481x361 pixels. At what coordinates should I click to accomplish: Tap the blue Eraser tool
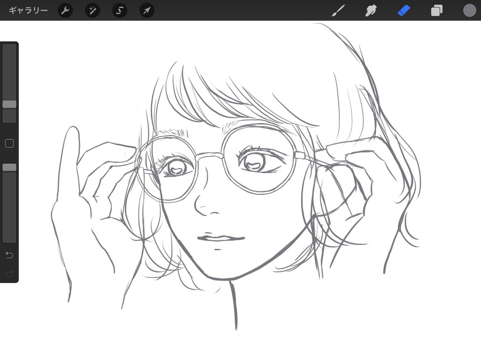404,10
